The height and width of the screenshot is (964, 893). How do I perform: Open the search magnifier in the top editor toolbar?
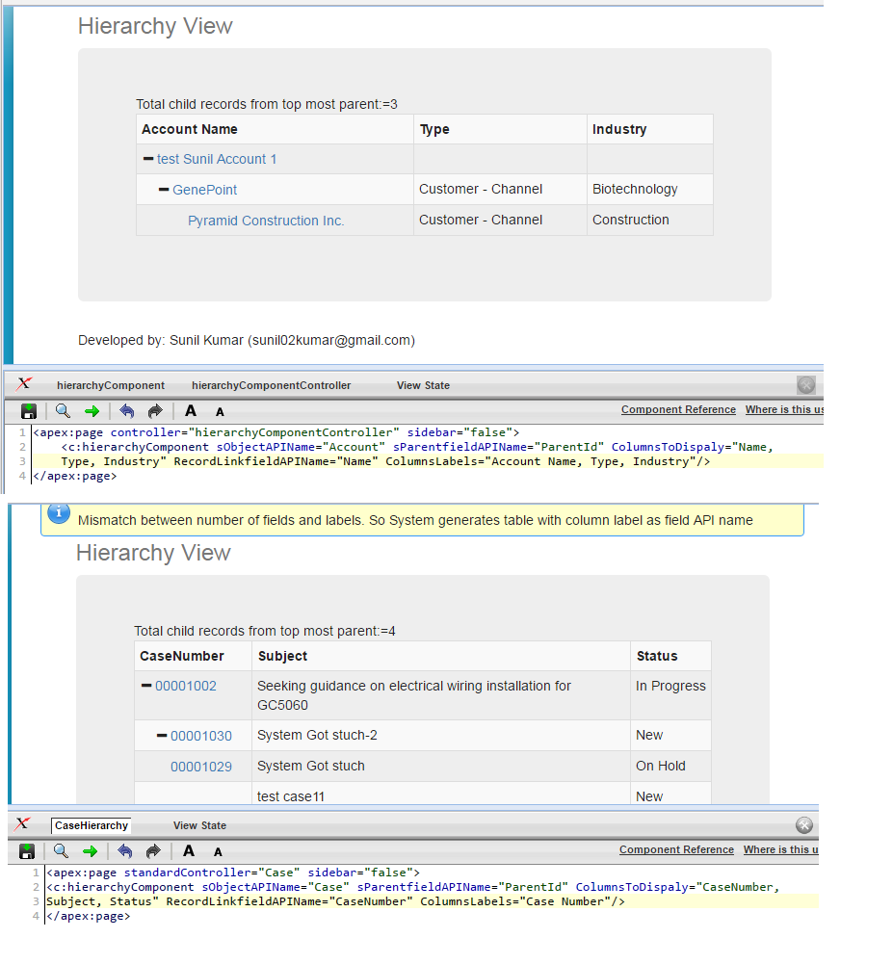click(x=61, y=410)
